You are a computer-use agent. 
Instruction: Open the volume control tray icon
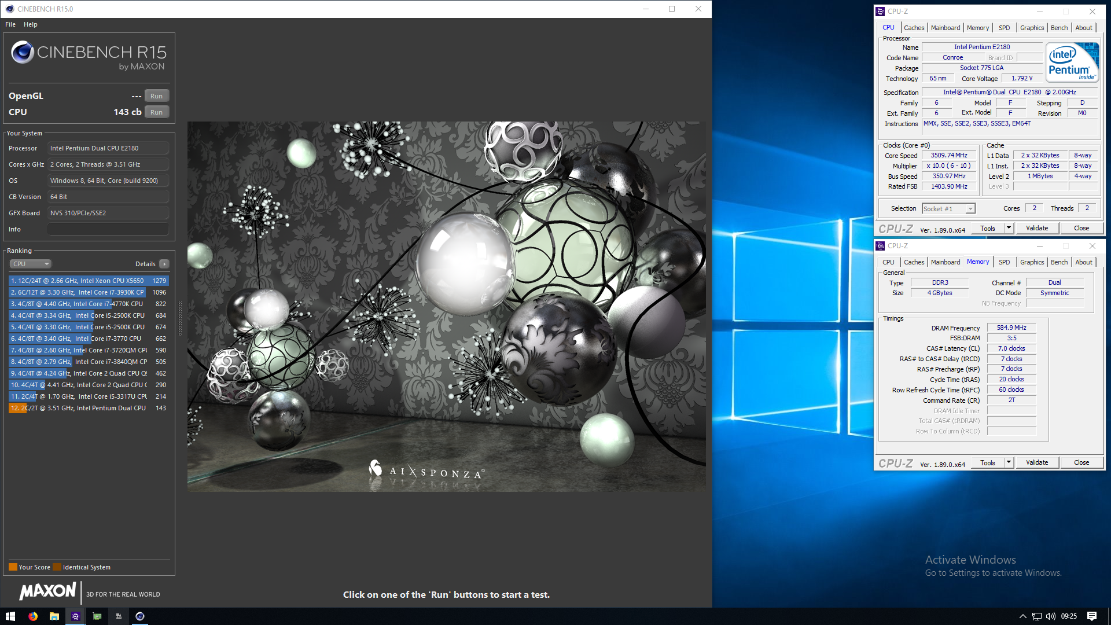pos(1051,616)
